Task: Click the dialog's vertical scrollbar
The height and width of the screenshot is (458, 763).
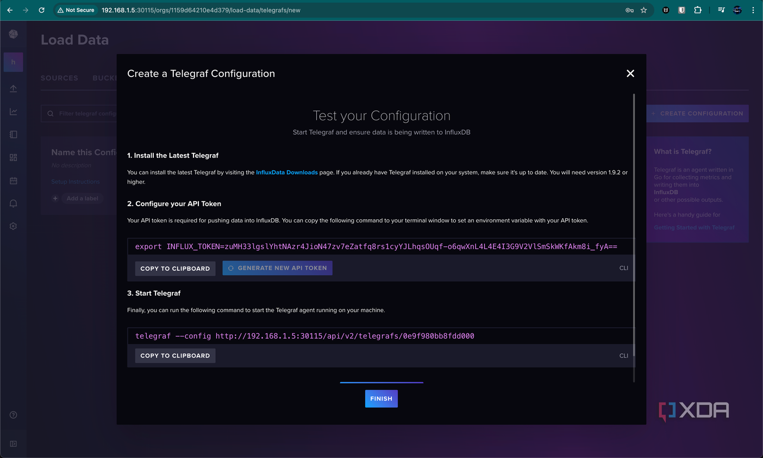Action: (x=634, y=225)
